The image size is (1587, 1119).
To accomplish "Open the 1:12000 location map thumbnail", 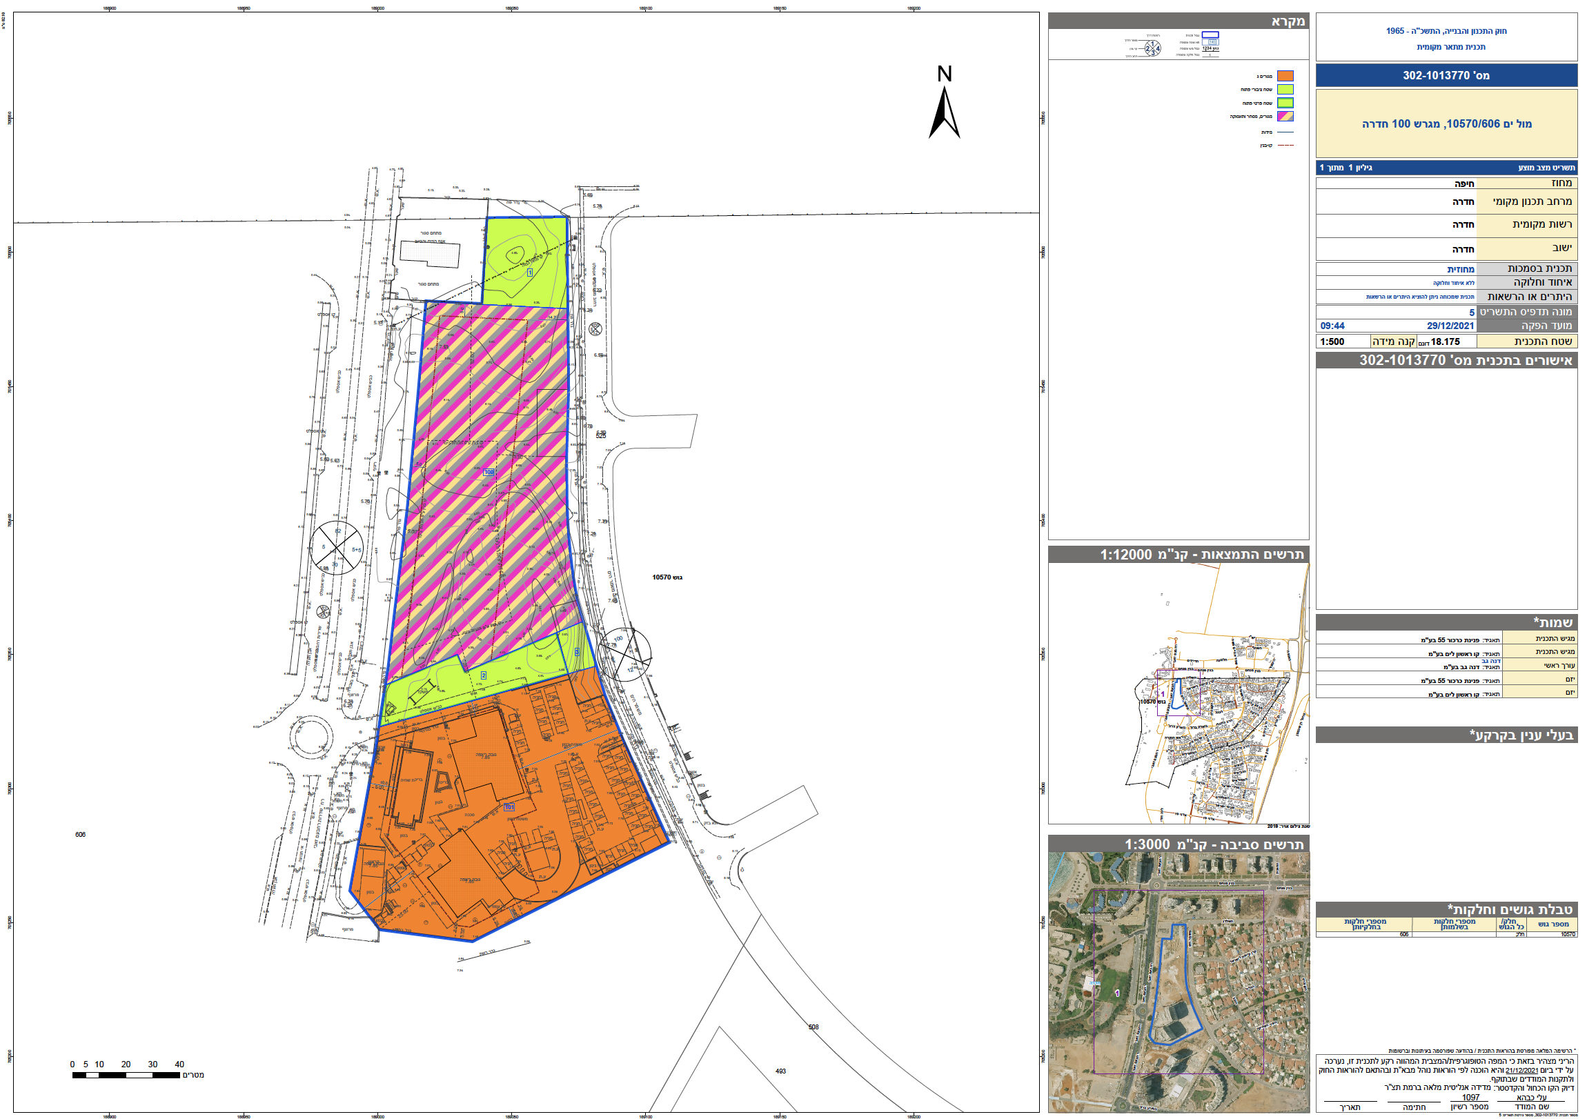I will (x=1179, y=693).
